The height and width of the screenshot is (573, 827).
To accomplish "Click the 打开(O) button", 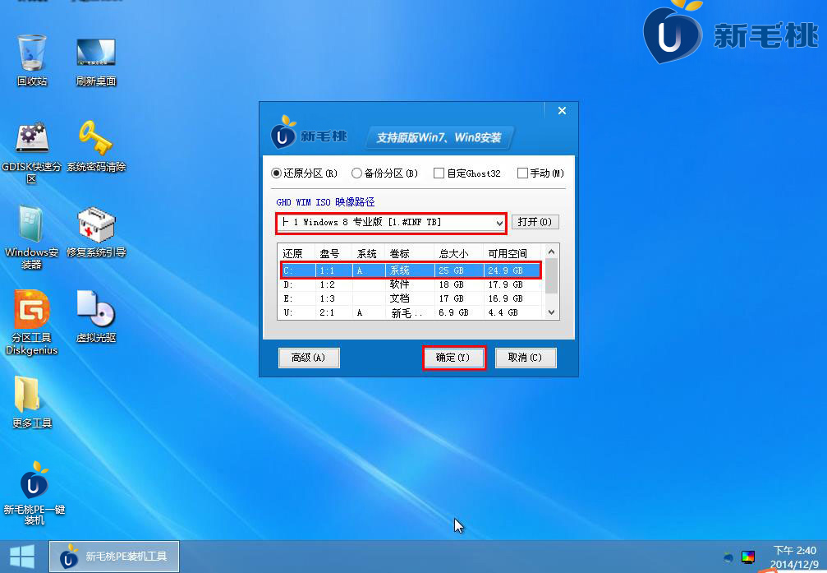I will click(x=535, y=222).
